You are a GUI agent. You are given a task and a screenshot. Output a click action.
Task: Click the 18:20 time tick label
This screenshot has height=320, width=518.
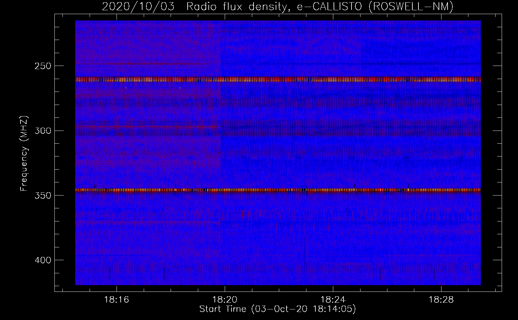pos(225,300)
